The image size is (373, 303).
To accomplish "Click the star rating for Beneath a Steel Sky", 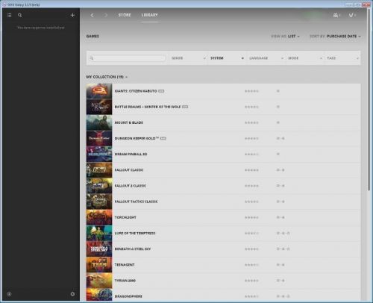I will 251,249.
